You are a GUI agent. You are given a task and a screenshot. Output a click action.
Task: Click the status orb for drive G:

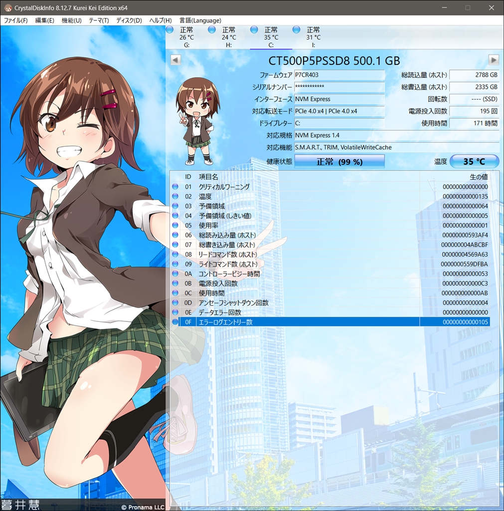[x=169, y=29]
